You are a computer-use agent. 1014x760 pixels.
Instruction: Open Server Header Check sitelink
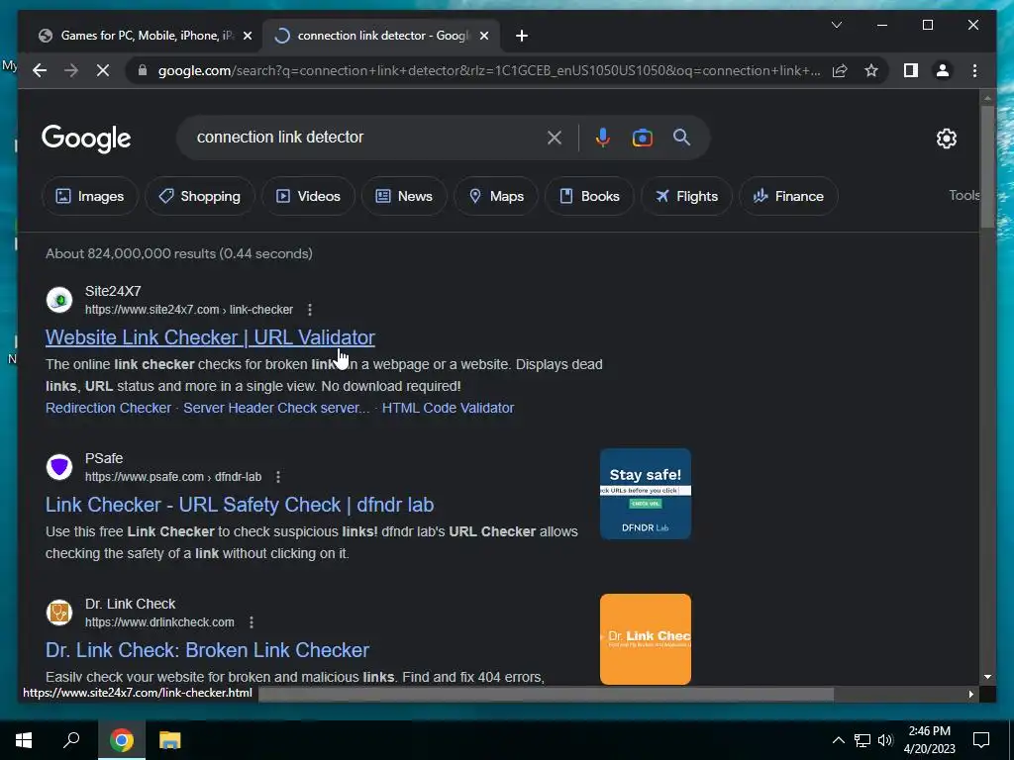click(x=276, y=408)
